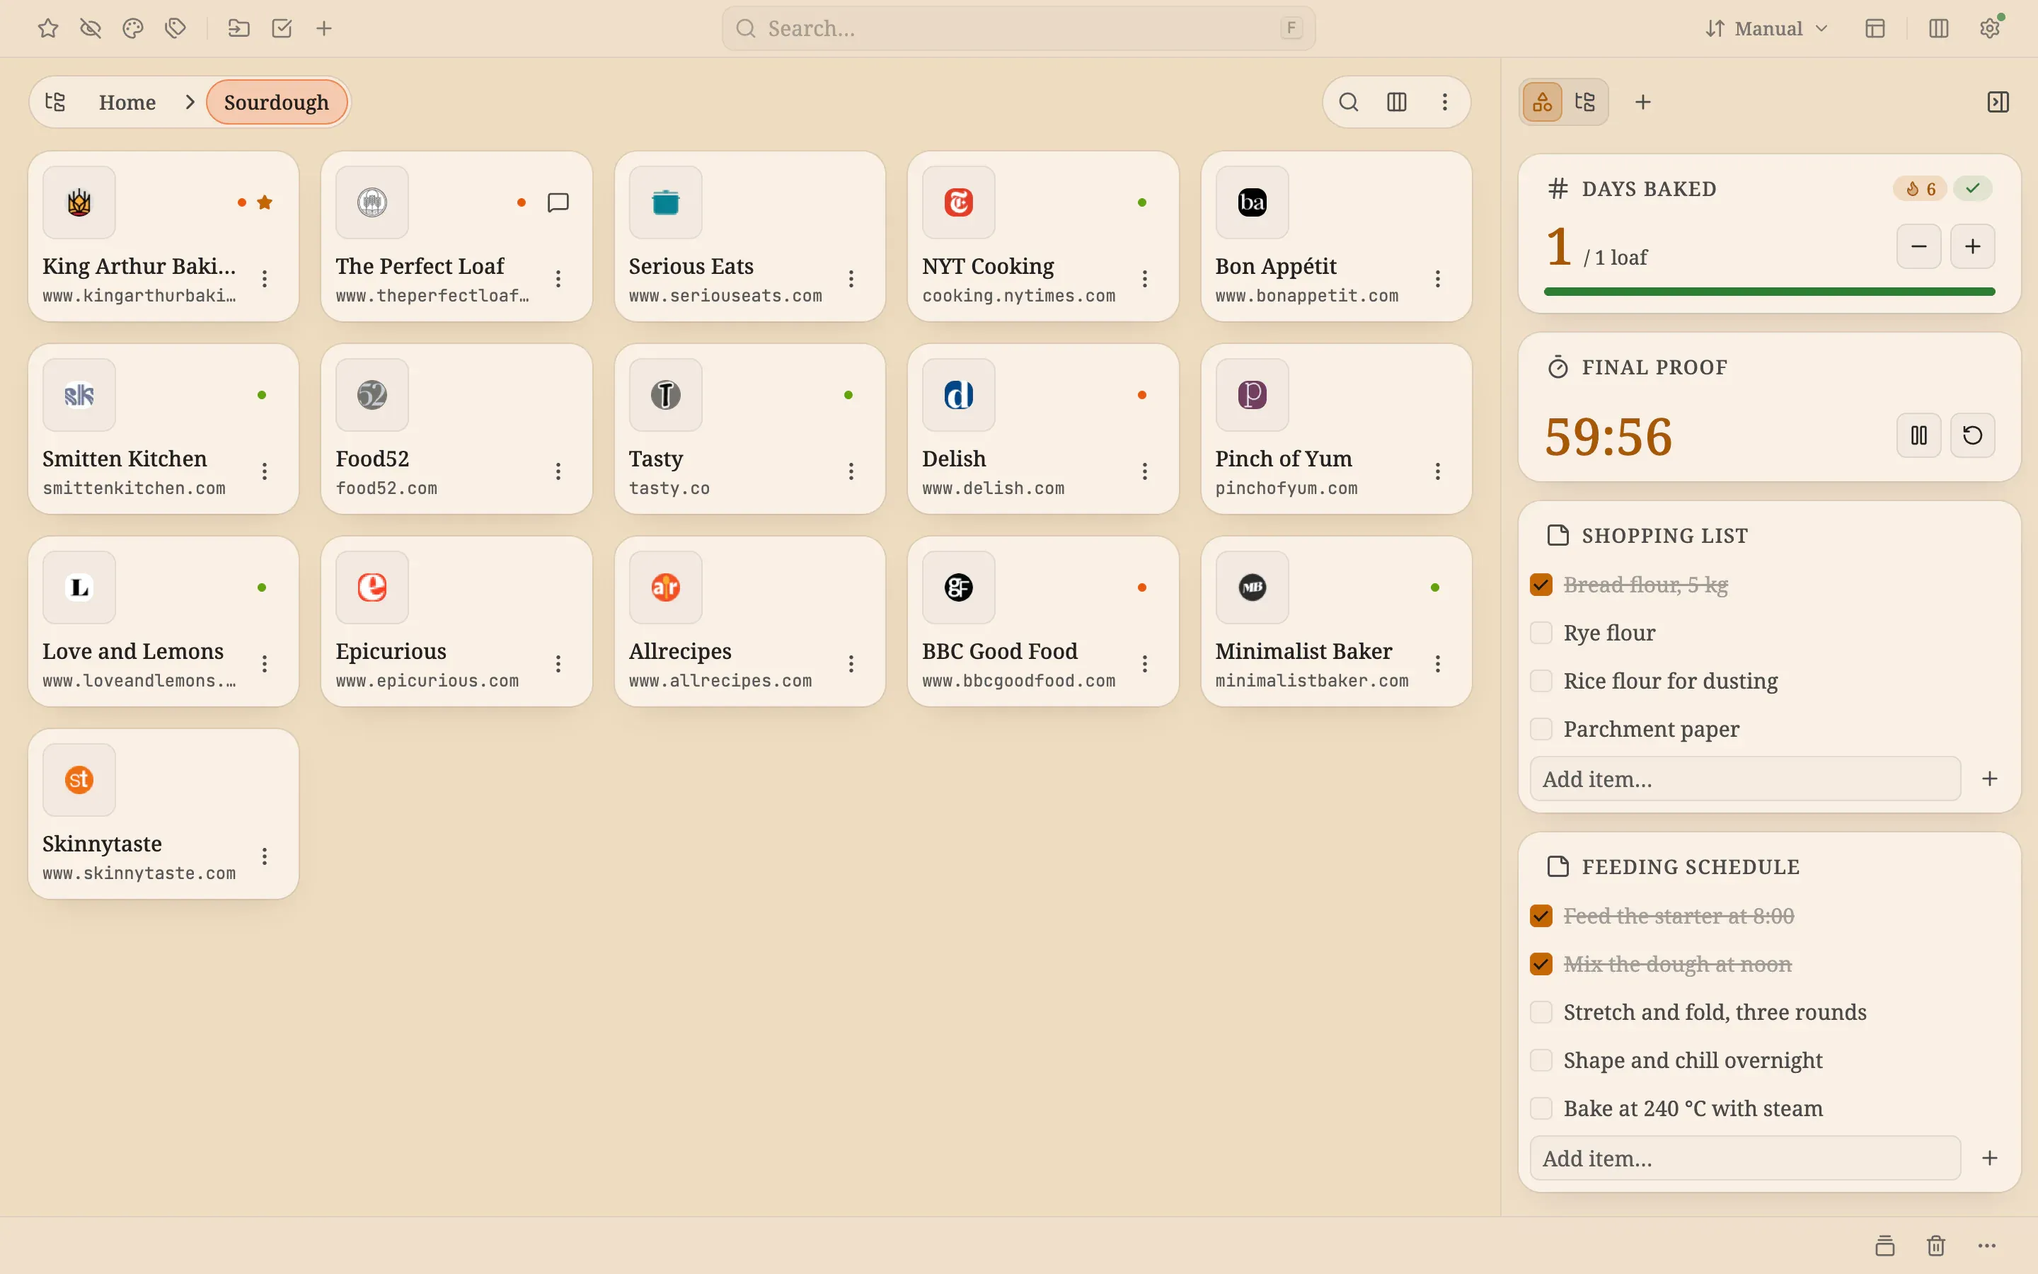Click the plus icon in top toolbar

324,28
